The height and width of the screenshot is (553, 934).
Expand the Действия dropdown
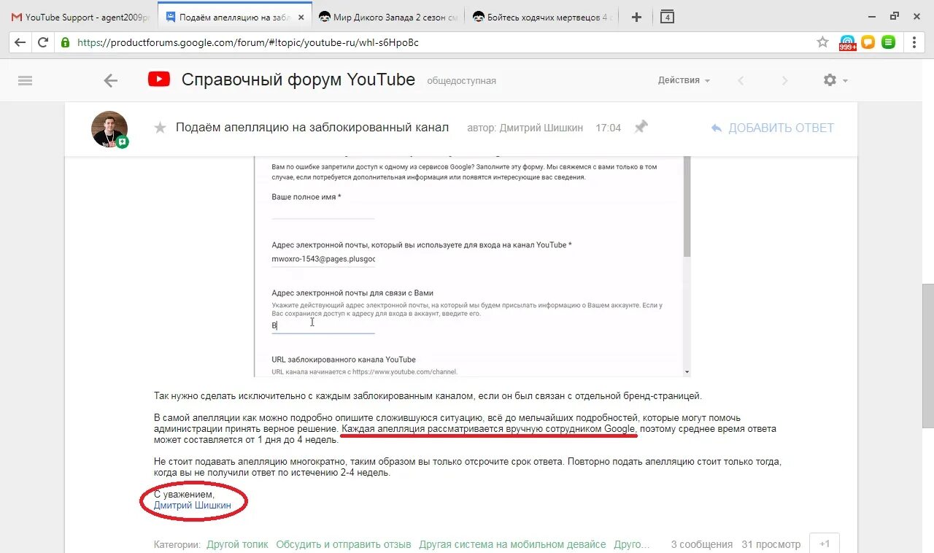pyautogui.click(x=684, y=80)
